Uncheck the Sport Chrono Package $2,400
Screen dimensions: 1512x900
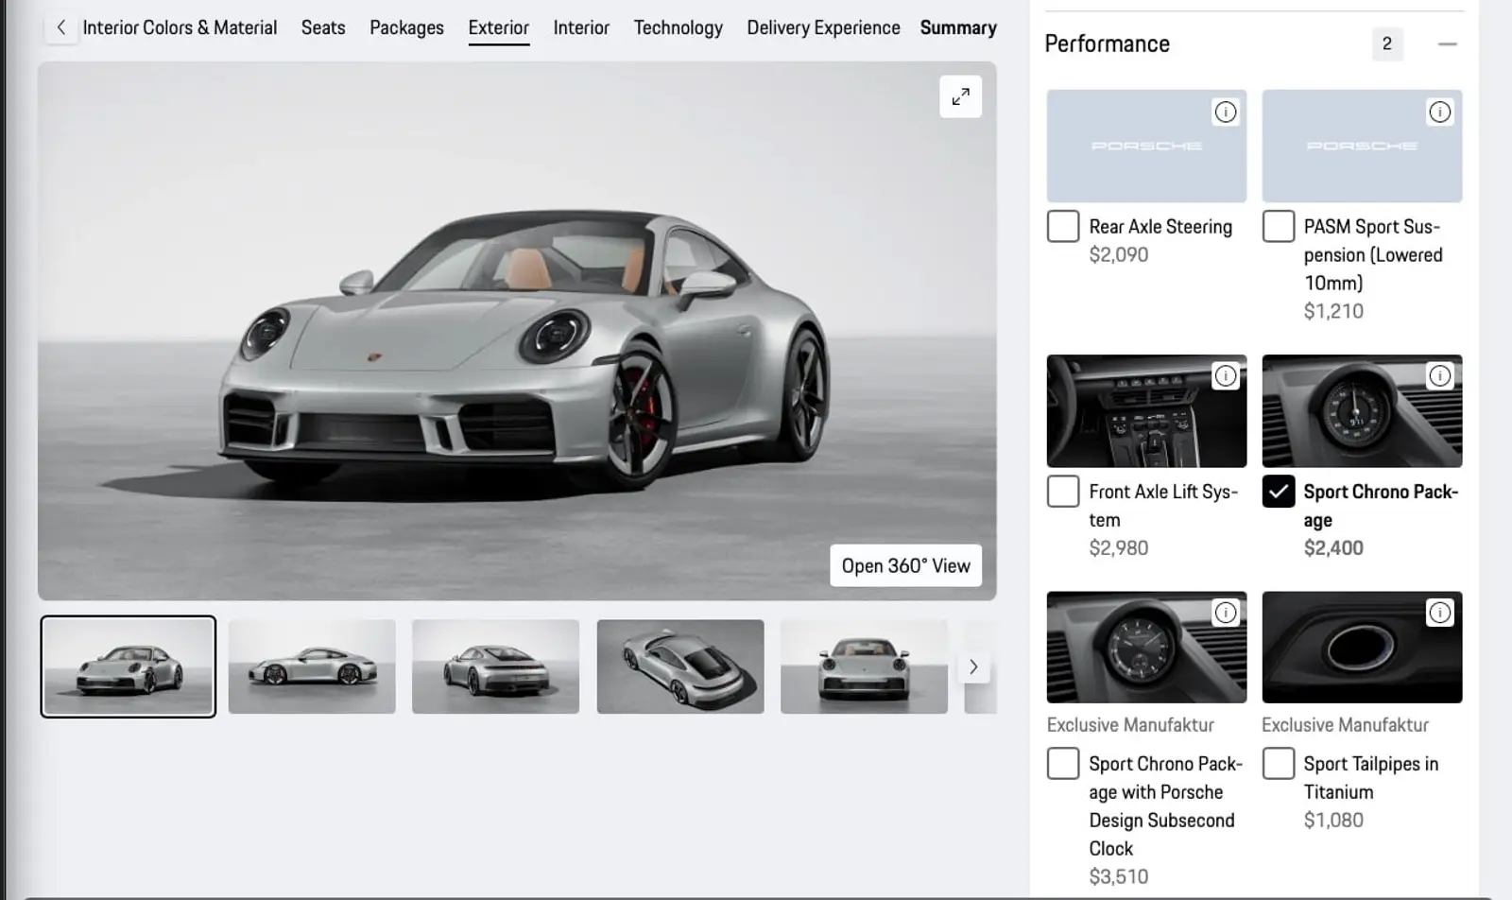coord(1279,492)
